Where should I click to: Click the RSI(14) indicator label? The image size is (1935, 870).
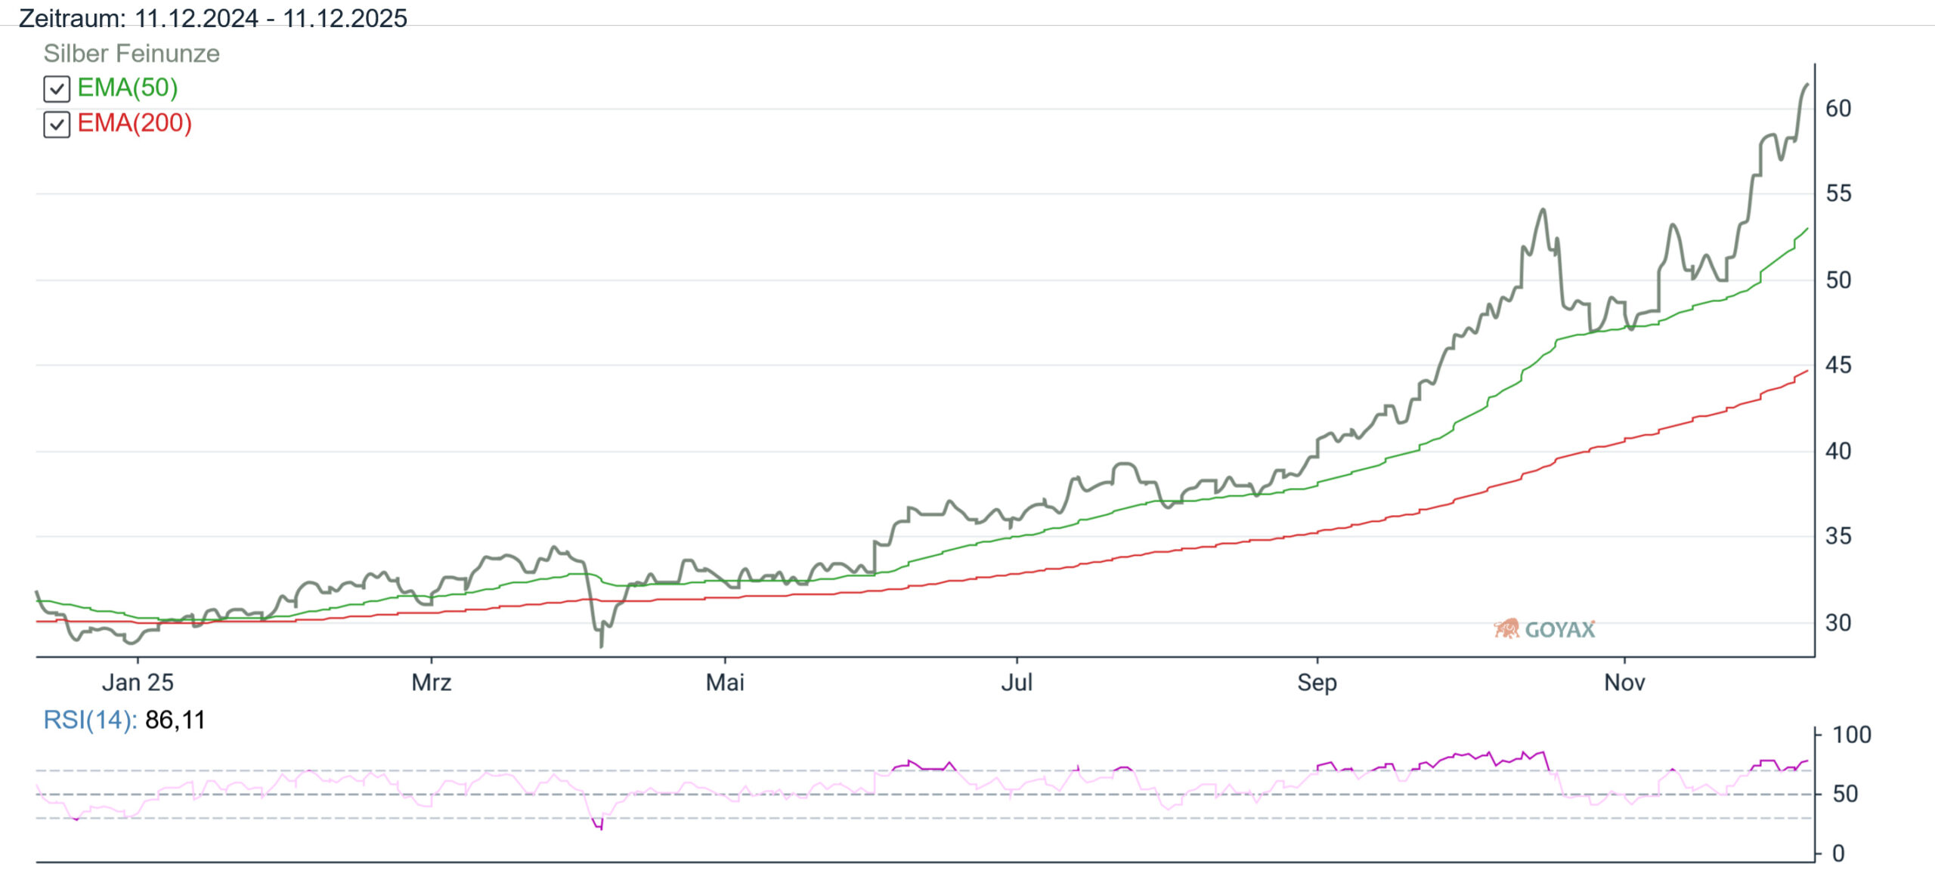[89, 720]
